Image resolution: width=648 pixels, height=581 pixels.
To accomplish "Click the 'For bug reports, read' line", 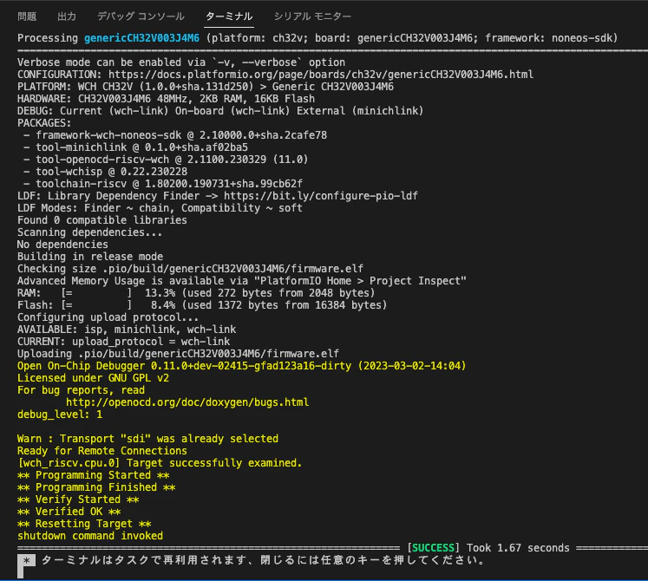I will (81, 390).
